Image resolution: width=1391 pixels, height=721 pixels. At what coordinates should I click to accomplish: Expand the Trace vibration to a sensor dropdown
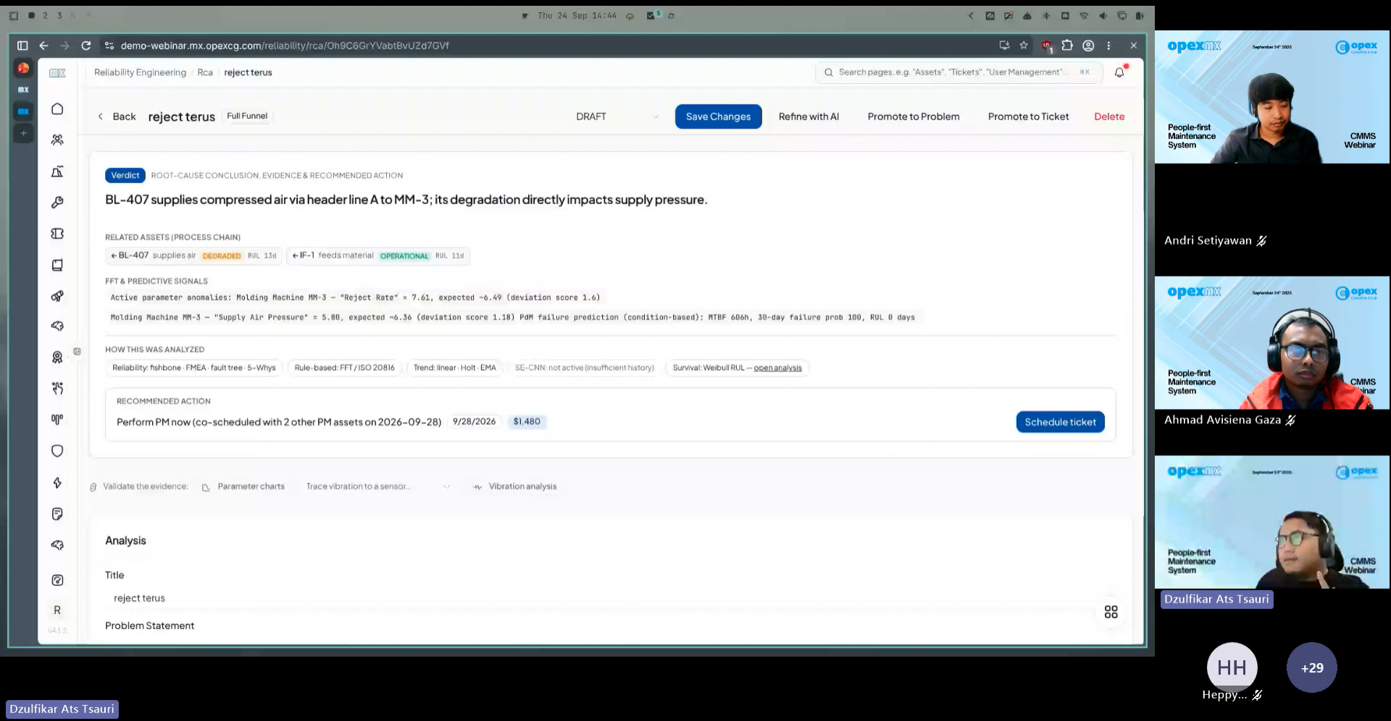378,486
